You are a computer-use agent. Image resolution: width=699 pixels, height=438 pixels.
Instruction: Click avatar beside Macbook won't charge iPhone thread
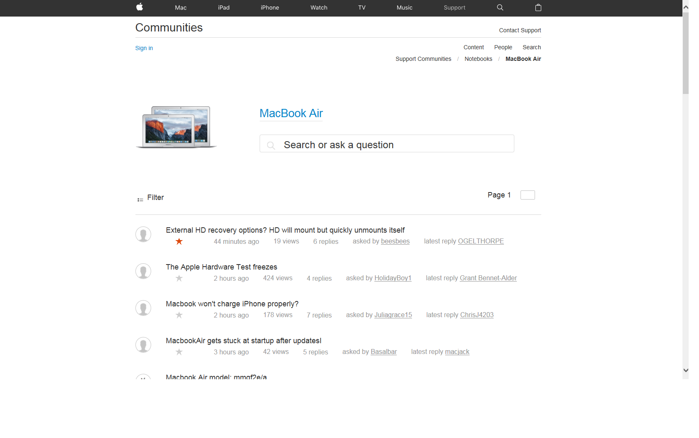click(x=143, y=308)
